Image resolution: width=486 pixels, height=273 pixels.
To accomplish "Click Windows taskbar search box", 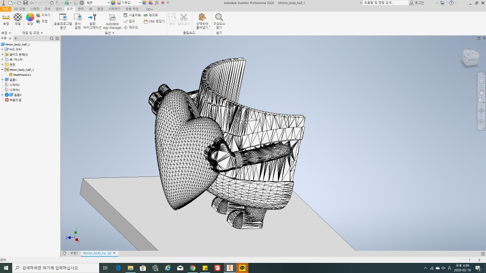I will tap(56, 268).
